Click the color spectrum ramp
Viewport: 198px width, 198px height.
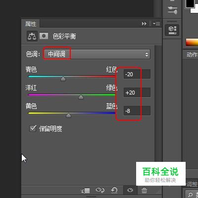point(192,43)
